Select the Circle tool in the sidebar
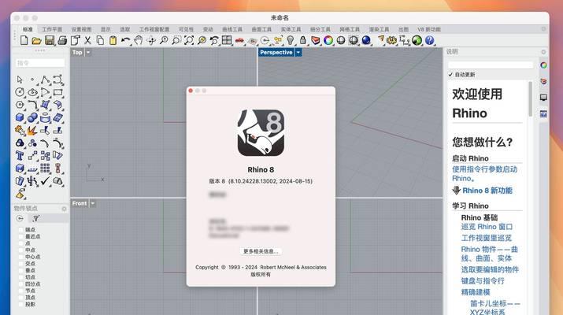The image size is (563, 315). click(20, 92)
